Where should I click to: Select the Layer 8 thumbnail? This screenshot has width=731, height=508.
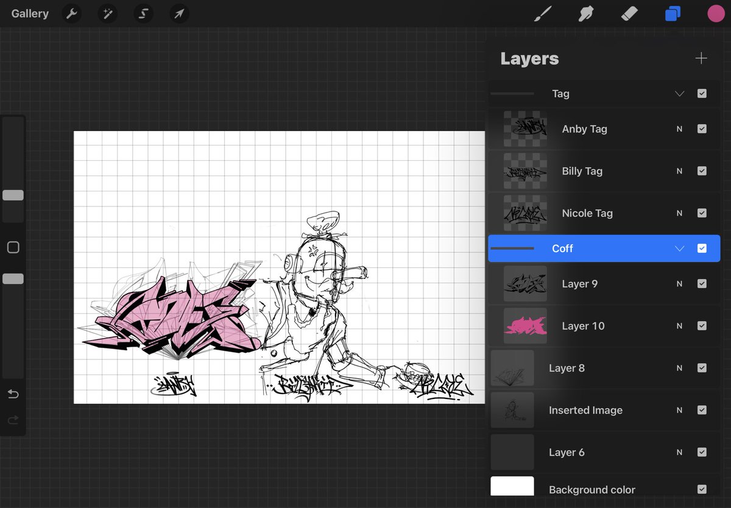(512, 368)
